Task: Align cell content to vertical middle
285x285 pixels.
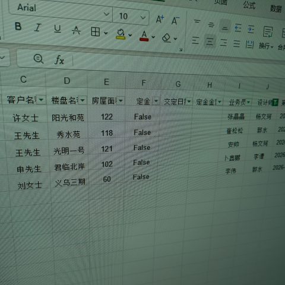Action: [211, 24]
